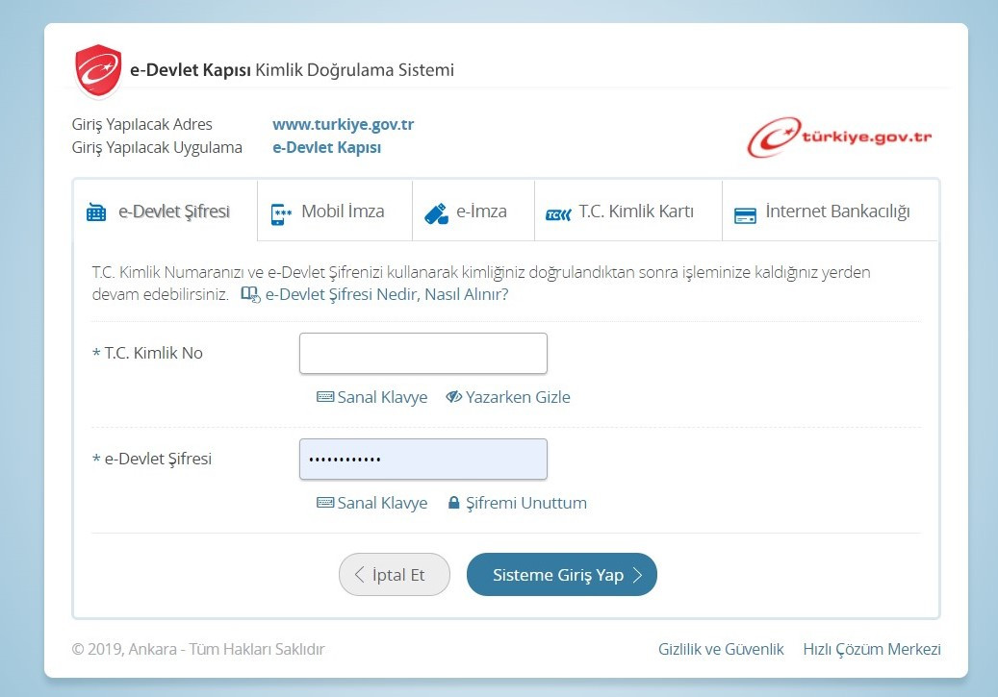The height and width of the screenshot is (697, 998).
Task: Click the e-Devlet Kapısı shield logo
Action: [x=99, y=70]
